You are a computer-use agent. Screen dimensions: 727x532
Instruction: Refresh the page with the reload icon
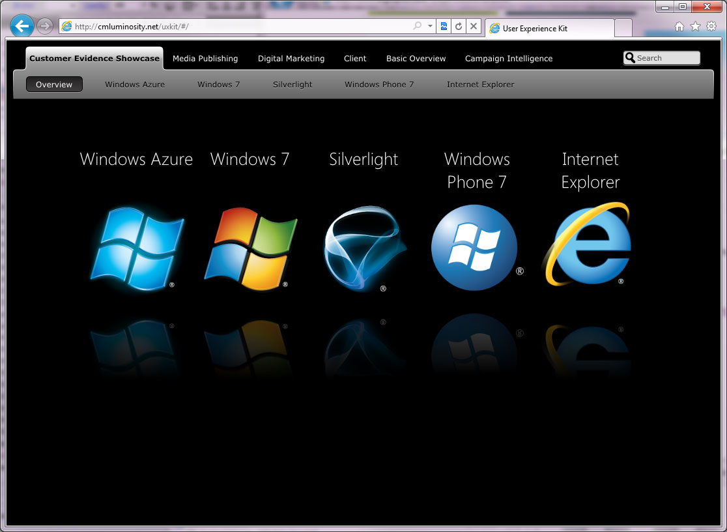[459, 26]
